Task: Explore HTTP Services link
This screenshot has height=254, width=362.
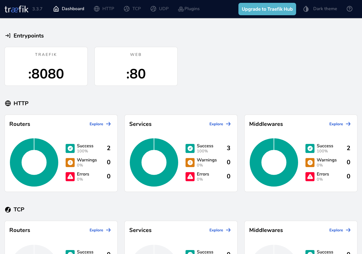Action: click(x=220, y=124)
